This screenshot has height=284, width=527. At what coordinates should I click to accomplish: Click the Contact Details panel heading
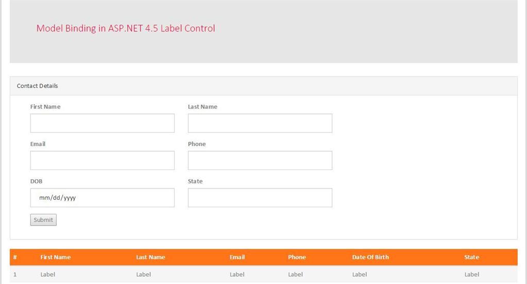37,86
